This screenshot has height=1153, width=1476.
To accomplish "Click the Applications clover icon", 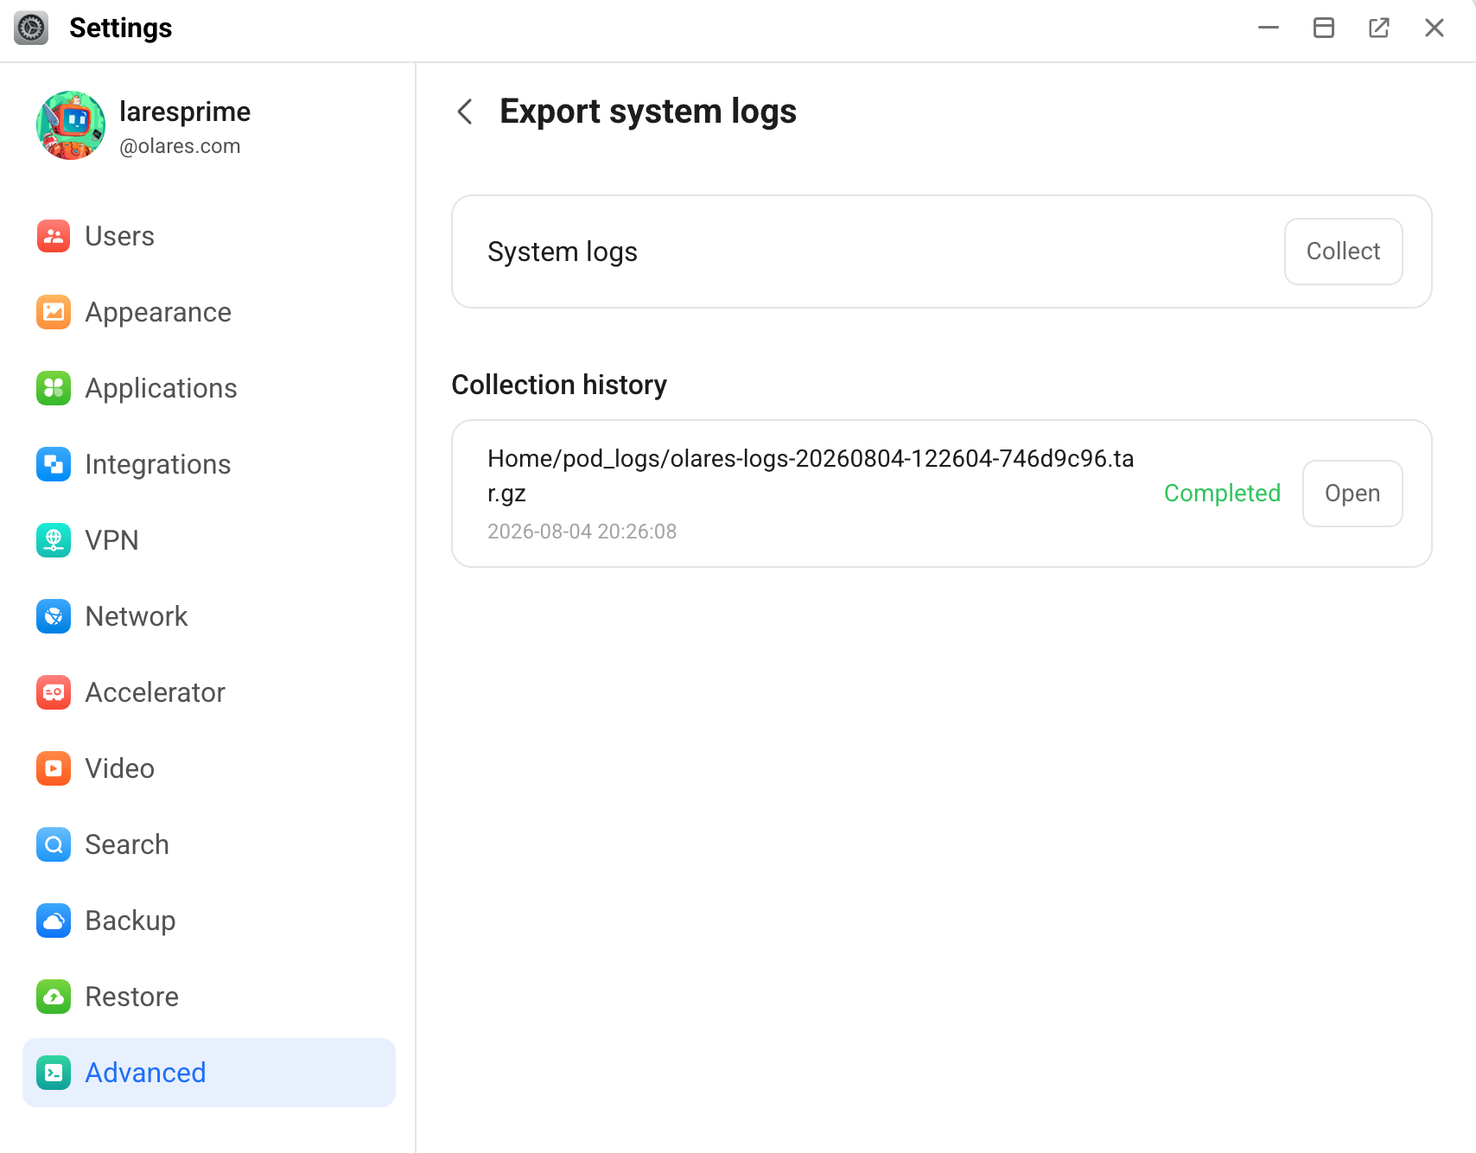I will tap(54, 388).
